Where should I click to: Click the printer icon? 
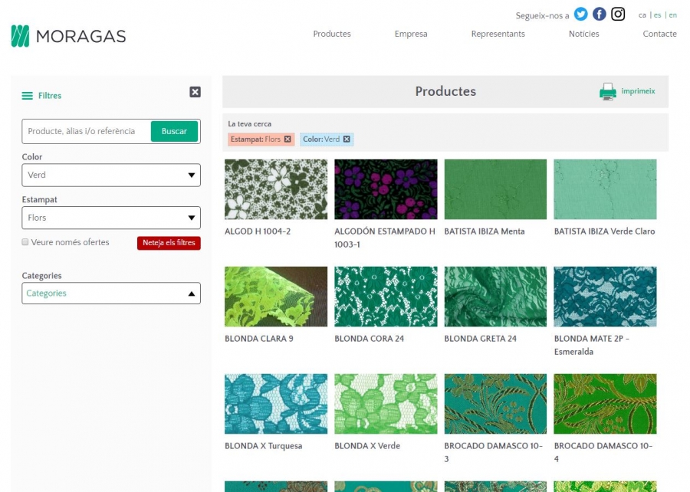pos(608,91)
